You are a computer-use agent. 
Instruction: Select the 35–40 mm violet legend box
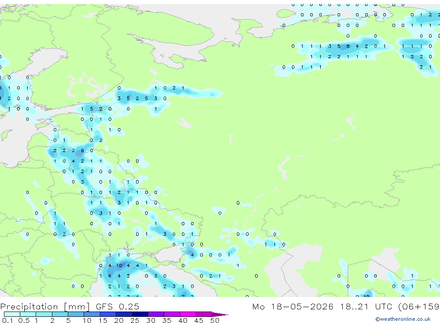172,314
